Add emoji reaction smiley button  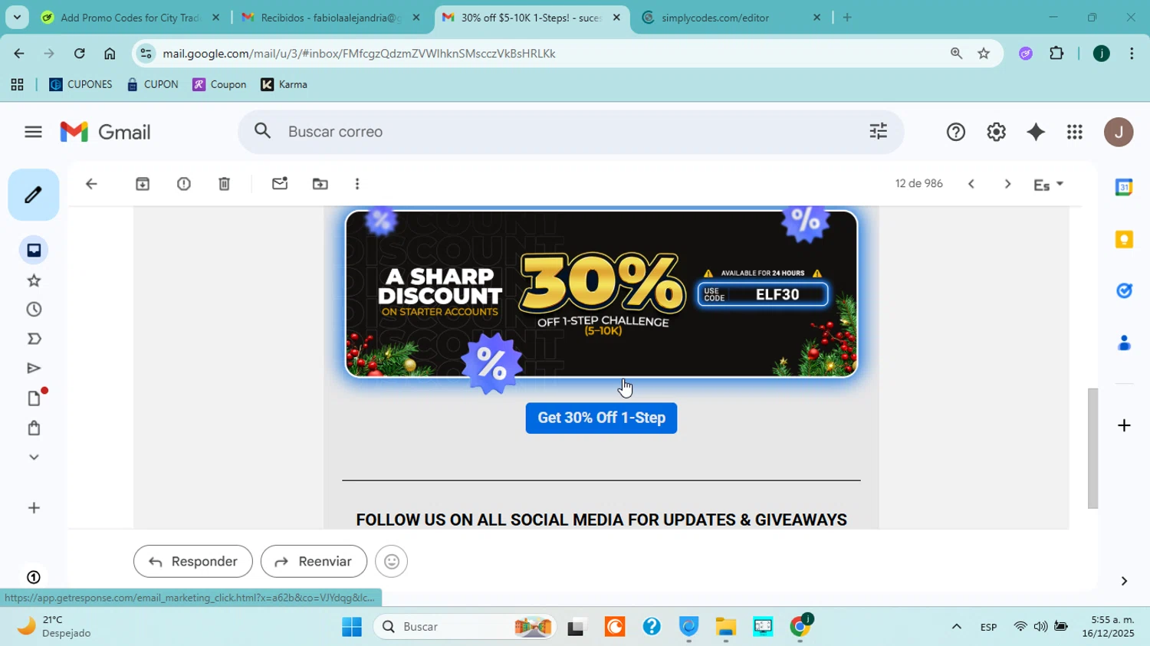pos(392,562)
